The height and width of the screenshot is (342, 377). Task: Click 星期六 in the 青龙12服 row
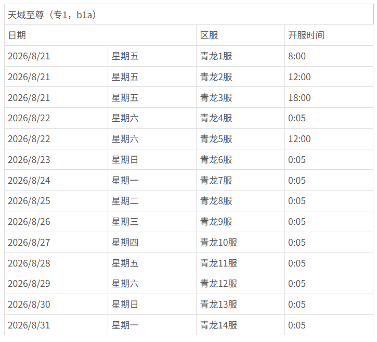coord(125,284)
